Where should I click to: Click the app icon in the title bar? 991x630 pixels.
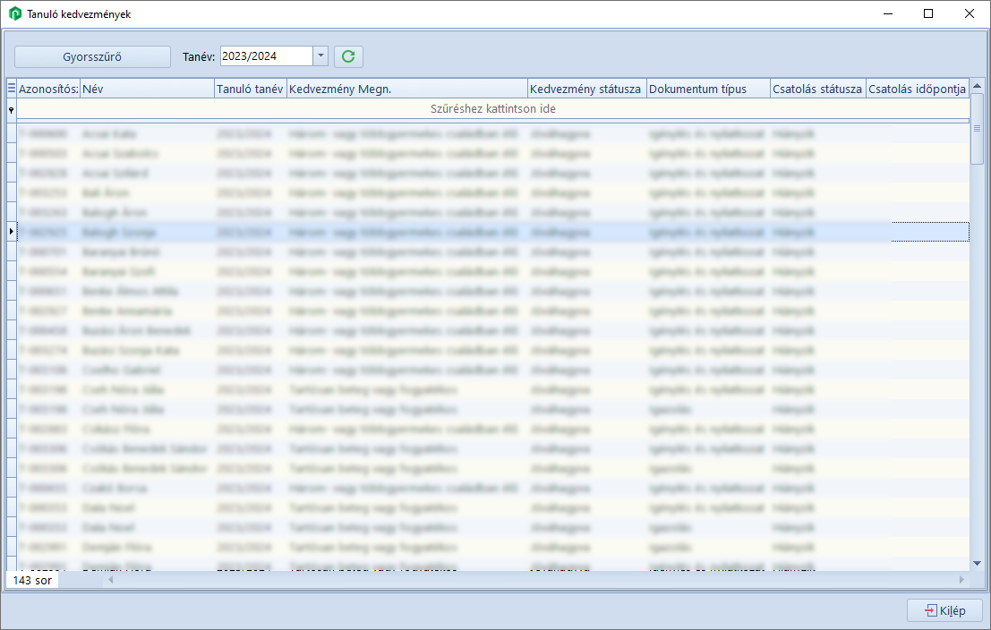pyautogui.click(x=15, y=14)
